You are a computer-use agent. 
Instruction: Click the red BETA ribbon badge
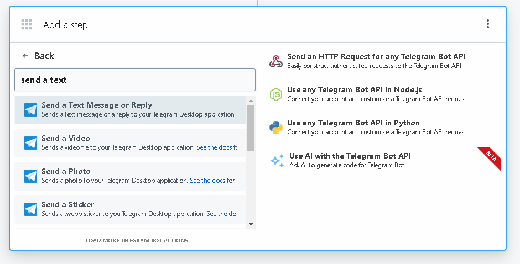tap(490, 157)
